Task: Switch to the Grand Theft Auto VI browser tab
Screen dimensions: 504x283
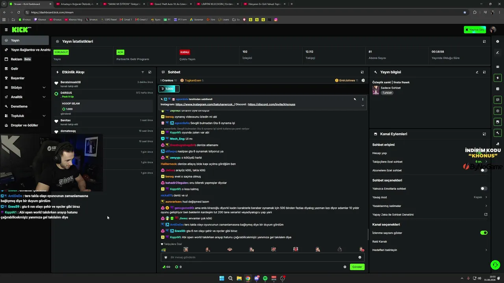Action: tap(170, 4)
